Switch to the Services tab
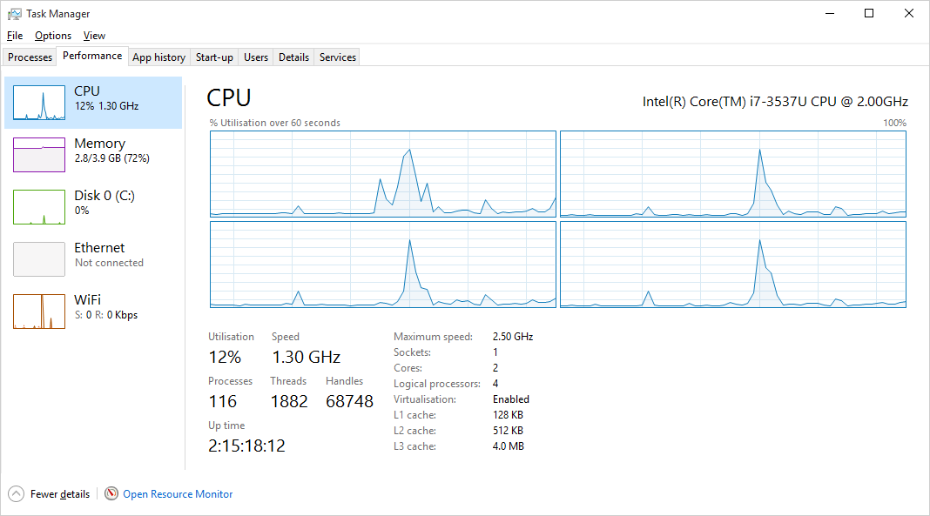 click(338, 57)
